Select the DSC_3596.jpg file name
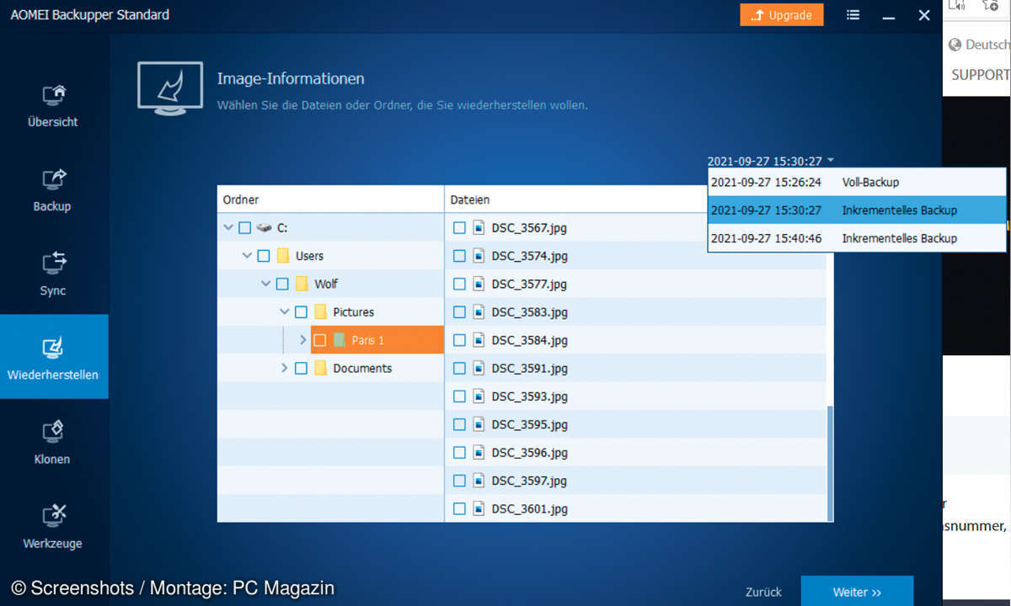Viewport: 1011px width, 606px height. coord(530,453)
